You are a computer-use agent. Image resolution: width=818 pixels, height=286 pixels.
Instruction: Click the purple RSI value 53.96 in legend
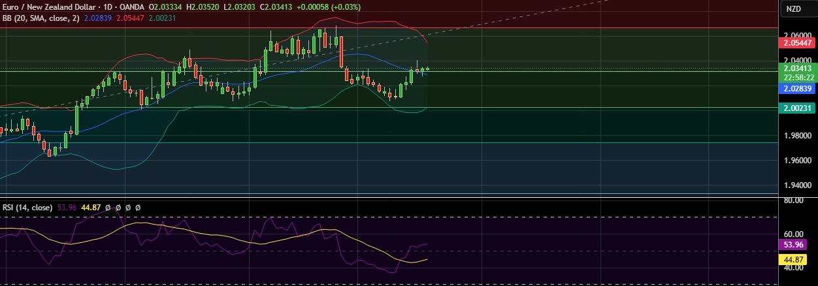67,208
